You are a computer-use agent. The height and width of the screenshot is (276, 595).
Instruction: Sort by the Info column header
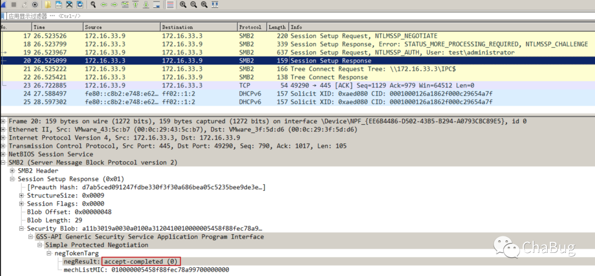pos(442,27)
